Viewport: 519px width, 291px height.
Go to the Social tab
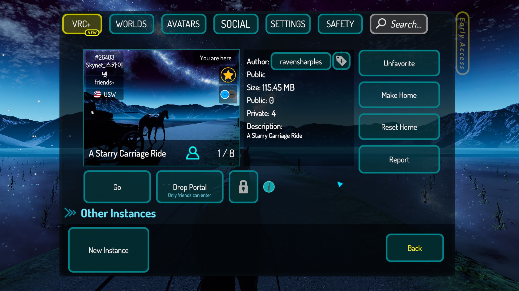pyautogui.click(x=236, y=24)
